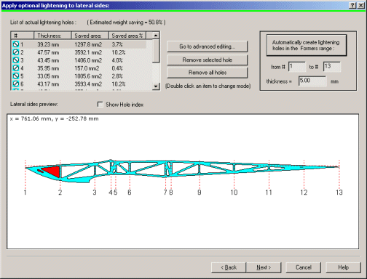Click Automatically create lightening holes button
367x279 pixels.
click(x=307, y=45)
